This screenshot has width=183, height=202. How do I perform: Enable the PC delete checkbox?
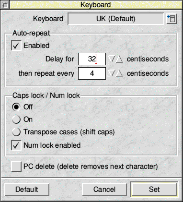(16, 166)
